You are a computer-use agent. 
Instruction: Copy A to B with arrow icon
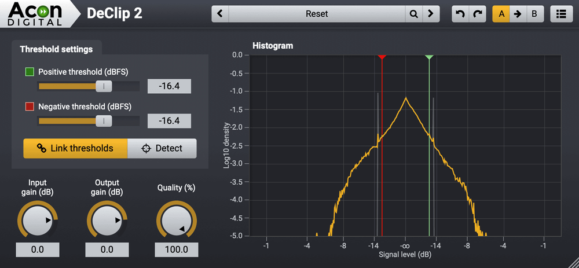[x=518, y=14]
